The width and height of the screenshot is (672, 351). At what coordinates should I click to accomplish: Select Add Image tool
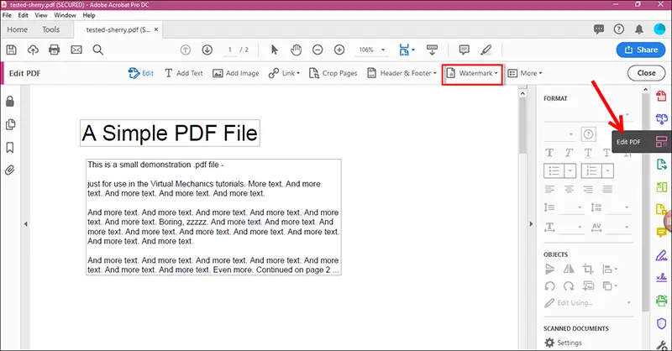[x=236, y=73]
